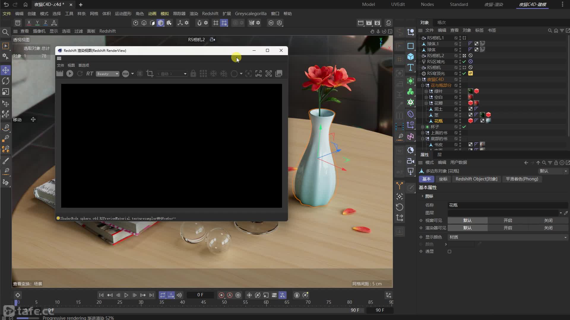The image size is (570, 320).
Task: Click the Render play button in RenderView
Action: (x=70, y=73)
